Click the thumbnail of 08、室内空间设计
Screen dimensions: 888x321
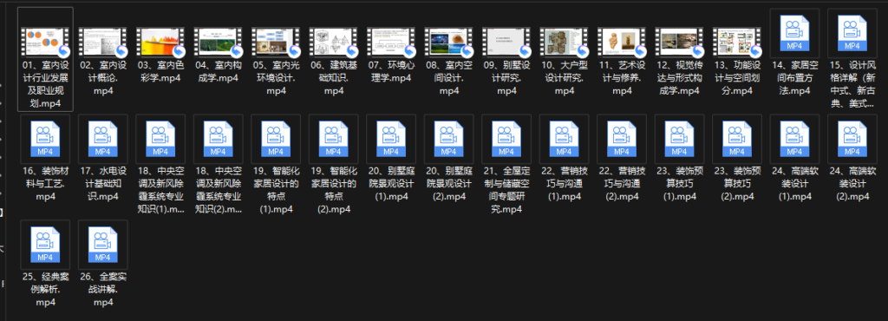click(449, 42)
